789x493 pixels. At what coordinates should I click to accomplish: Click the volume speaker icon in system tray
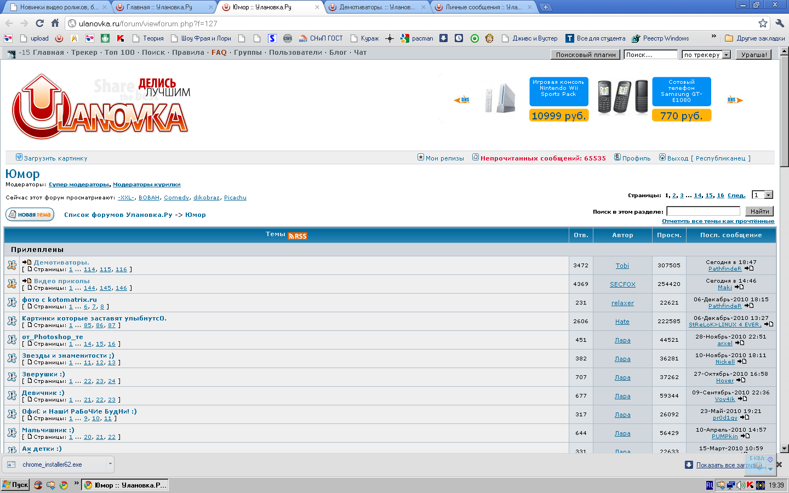(x=741, y=485)
